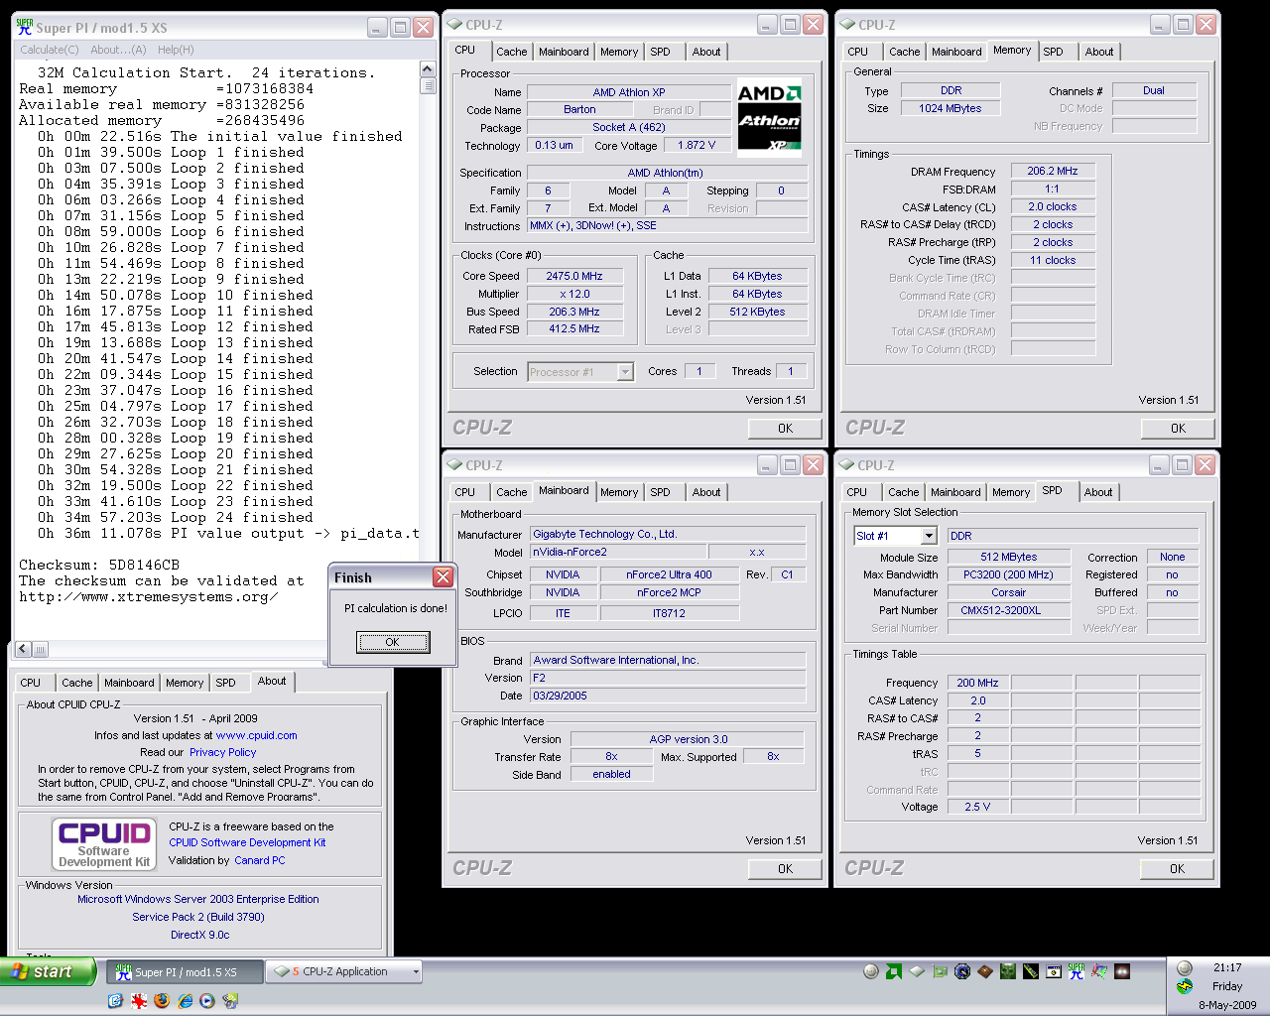1270x1016 pixels.
Task: Open Memory tab in the CPU-Z processor window
Action: click(619, 52)
